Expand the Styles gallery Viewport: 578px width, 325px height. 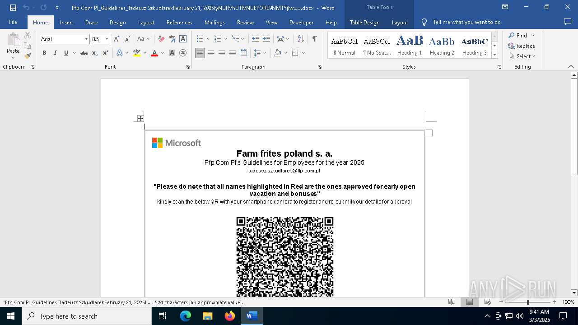point(494,54)
